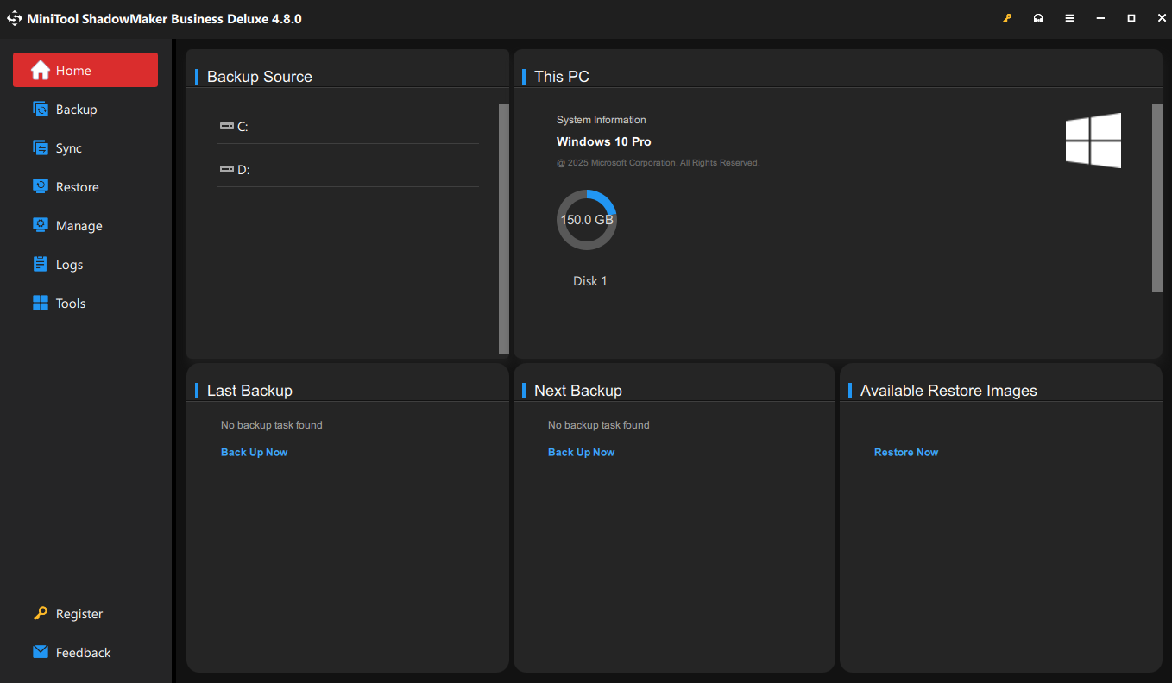Click the Restore Now link

point(905,452)
